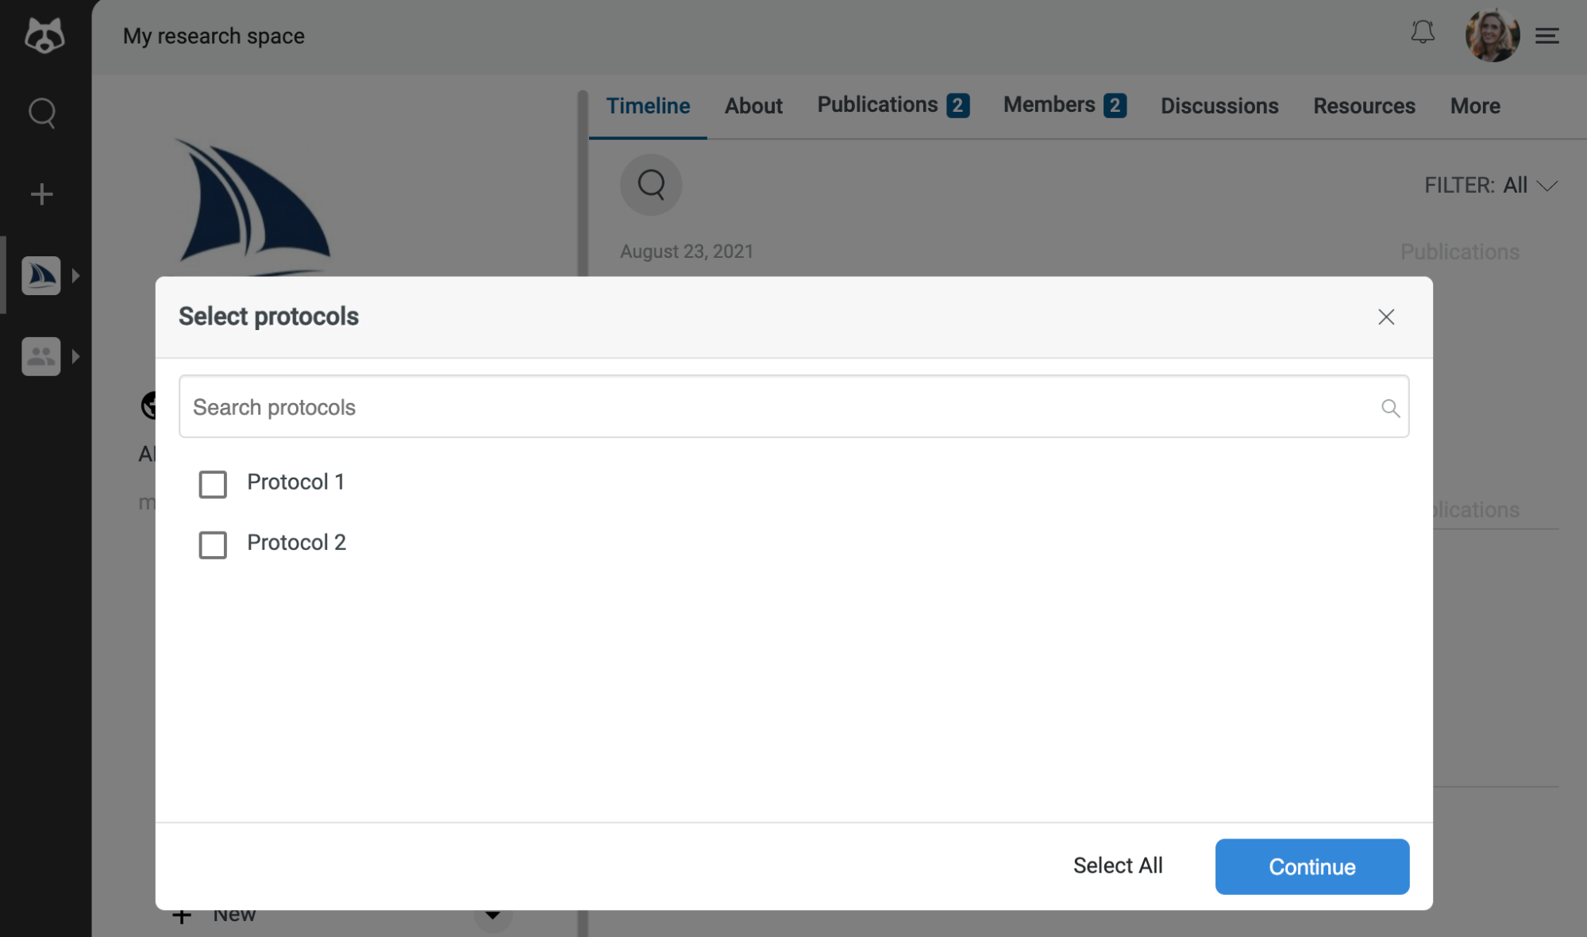Screen dimensions: 1587x937
Task: Click the circular search icon in the timeline
Action: coord(650,185)
